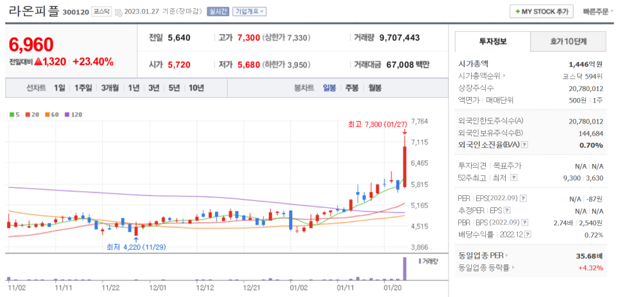
Task: Click the 동일업종 PER value 35.68배
Action: click(590, 256)
